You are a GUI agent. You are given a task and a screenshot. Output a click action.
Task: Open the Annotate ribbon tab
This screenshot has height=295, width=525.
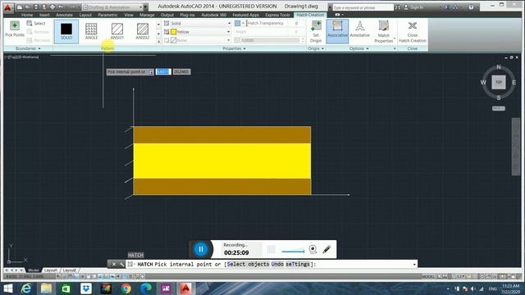[x=64, y=15]
